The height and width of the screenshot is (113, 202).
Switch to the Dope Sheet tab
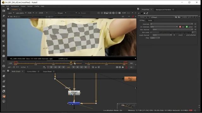(x=47, y=72)
